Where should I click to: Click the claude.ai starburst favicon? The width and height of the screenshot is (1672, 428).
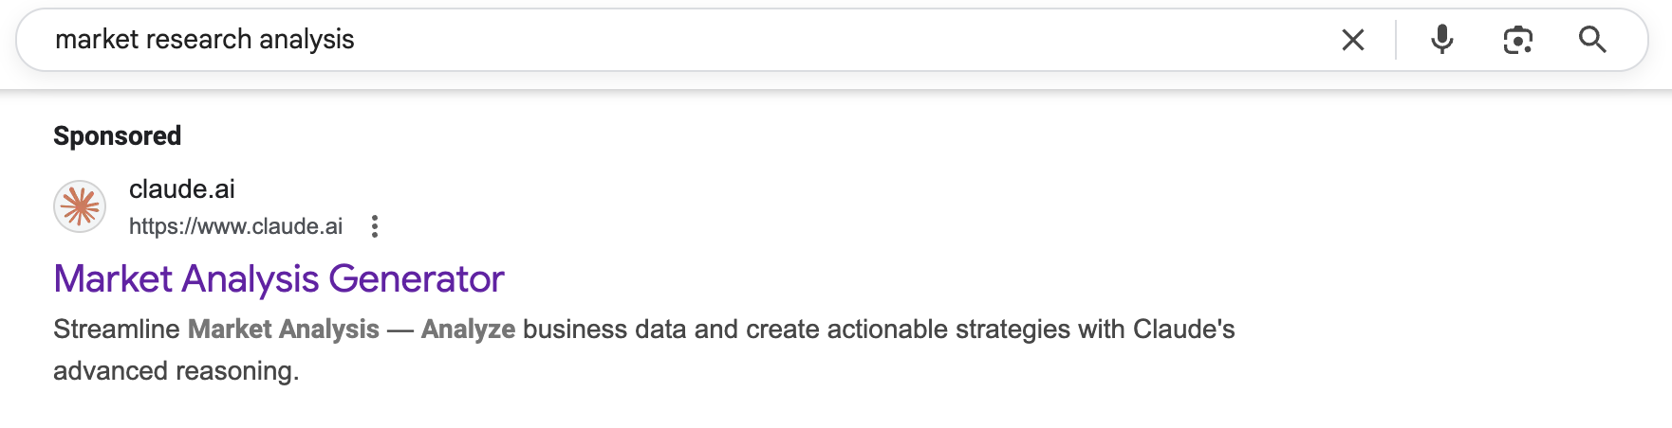pyautogui.click(x=80, y=206)
